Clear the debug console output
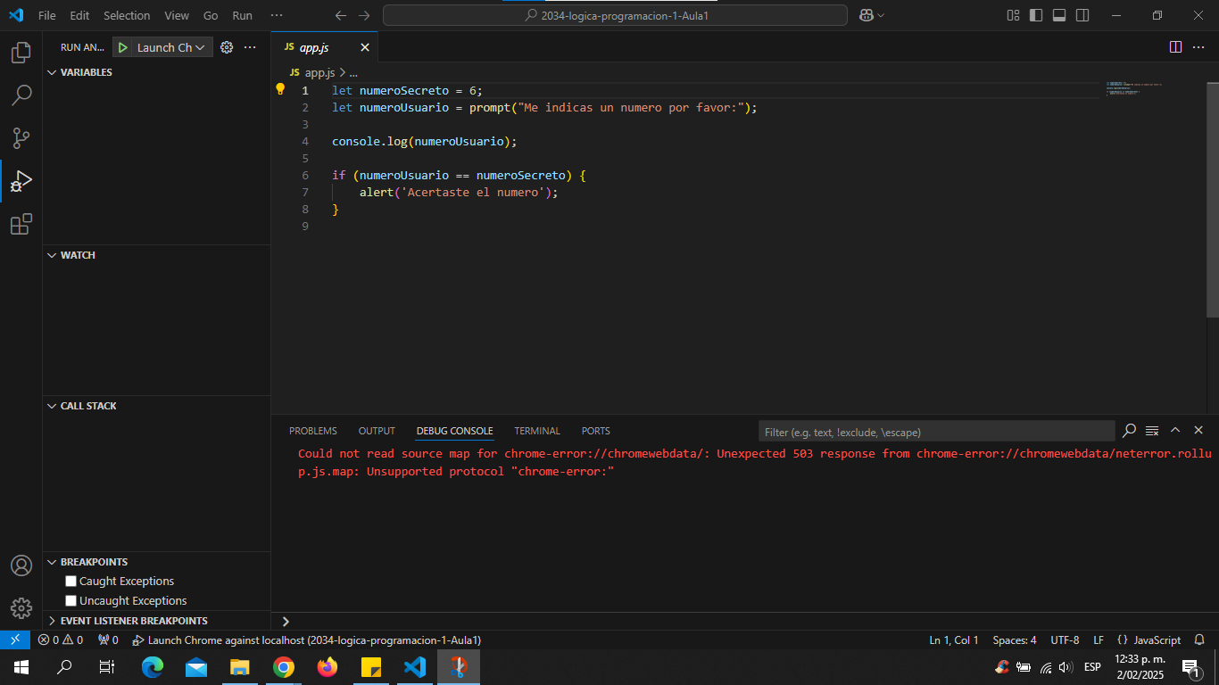The height and width of the screenshot is (685, 1219). click(1152, 431)
